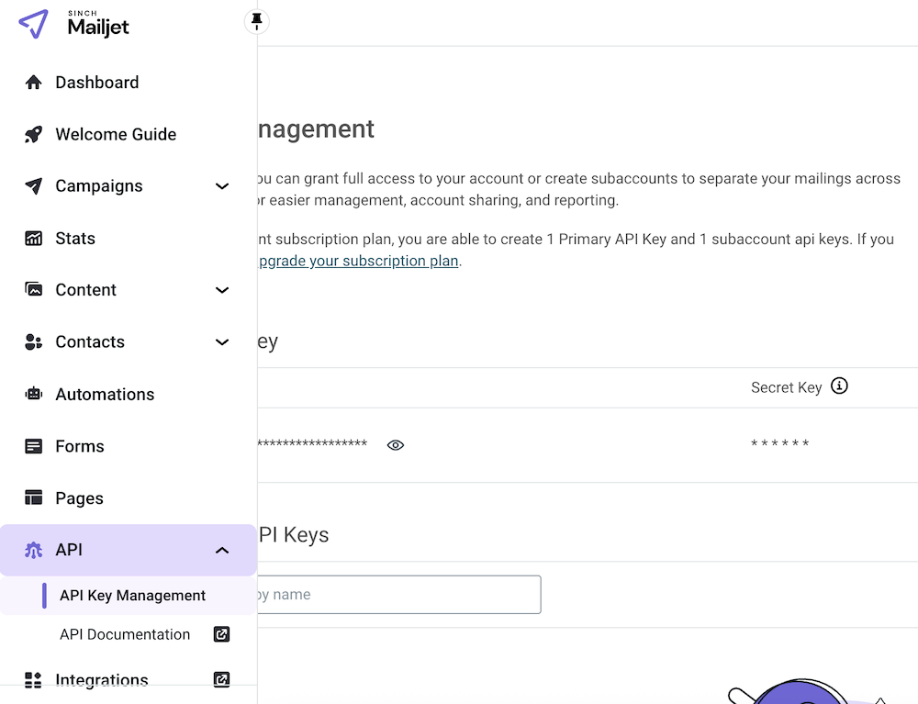Click the Dashboard home icon
Screen dimensions: 918x704
(x=34, y=83)
